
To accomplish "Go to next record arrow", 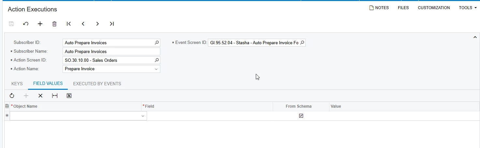I will 97,24.
